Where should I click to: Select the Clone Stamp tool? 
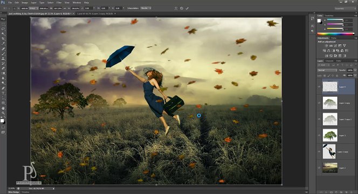coord(3,59)
